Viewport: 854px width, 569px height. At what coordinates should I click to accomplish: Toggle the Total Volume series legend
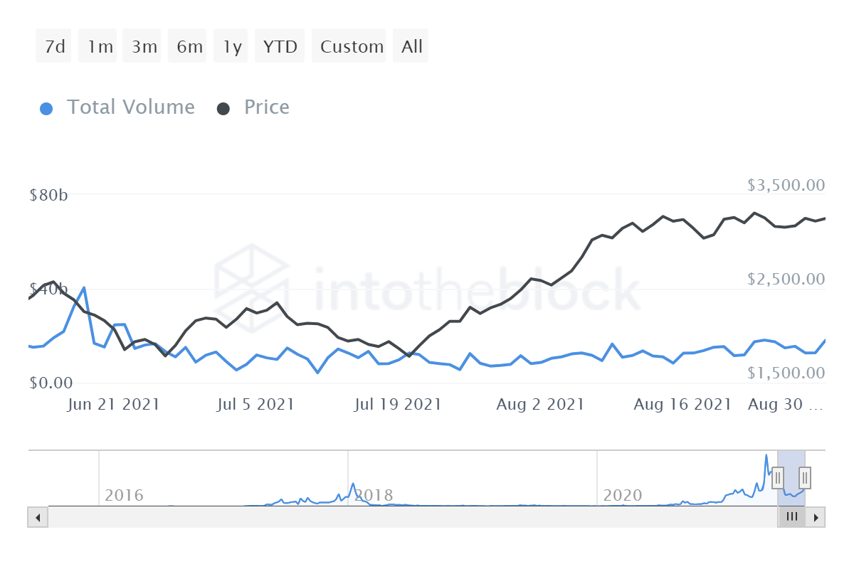pos(130,107)
